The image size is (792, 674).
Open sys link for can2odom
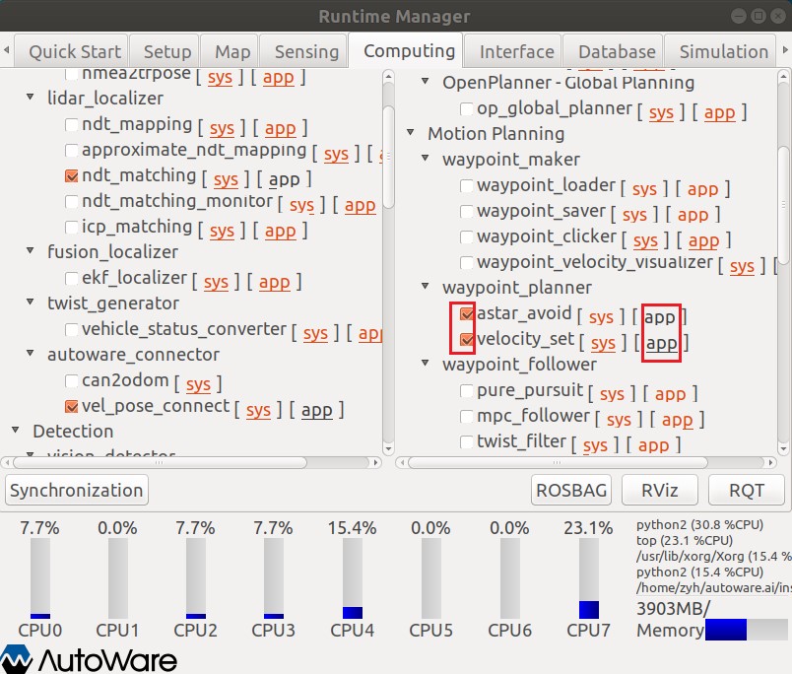pyautogui.click(x=198, y=384)
